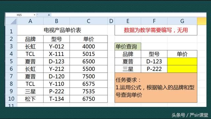Click cell B2 型号 in price table
211x119 pixels.
click(x=56, y=39)
